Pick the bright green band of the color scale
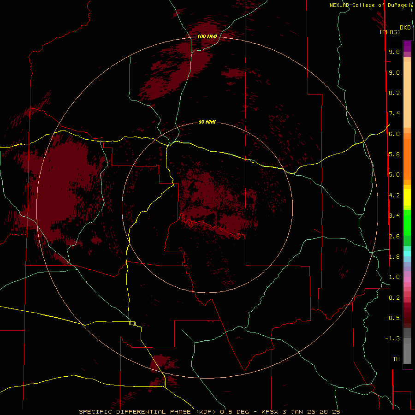This screenshot has width=415, height=415. coord(407,223)
